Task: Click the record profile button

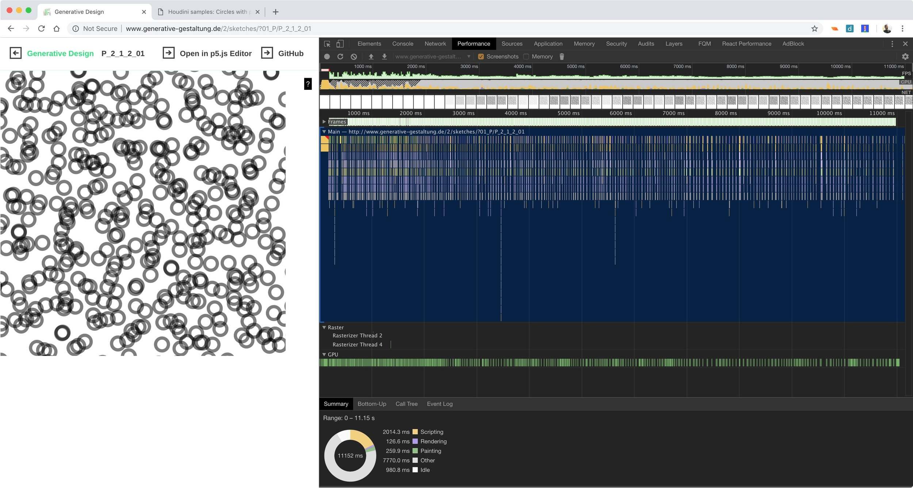Action: (x=327, y=57)
